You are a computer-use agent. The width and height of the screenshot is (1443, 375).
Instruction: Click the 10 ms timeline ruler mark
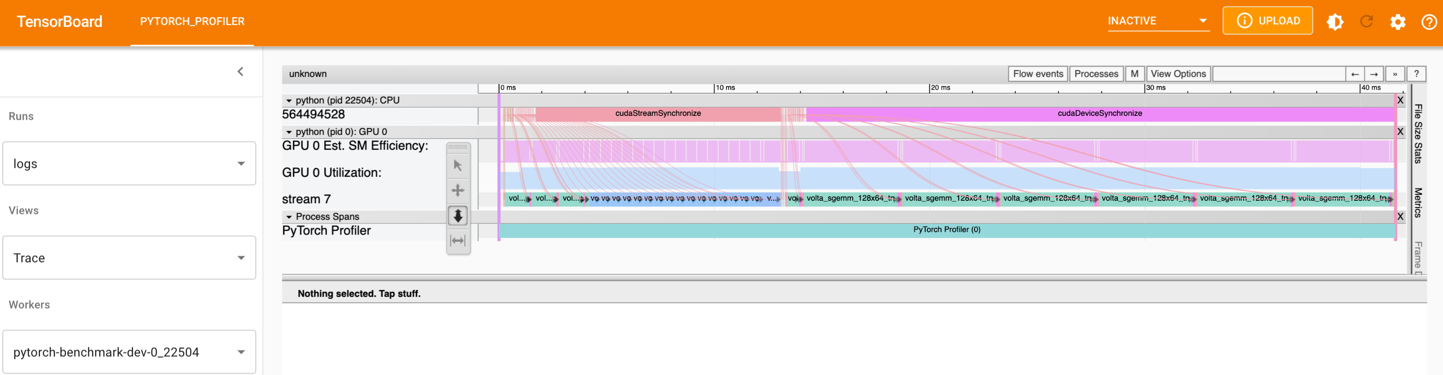pyautogui.click(x=725, y=88)
